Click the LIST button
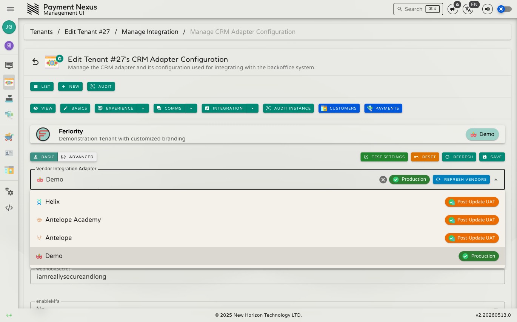Viewport: 517px width, 322px height. (42, 86)
